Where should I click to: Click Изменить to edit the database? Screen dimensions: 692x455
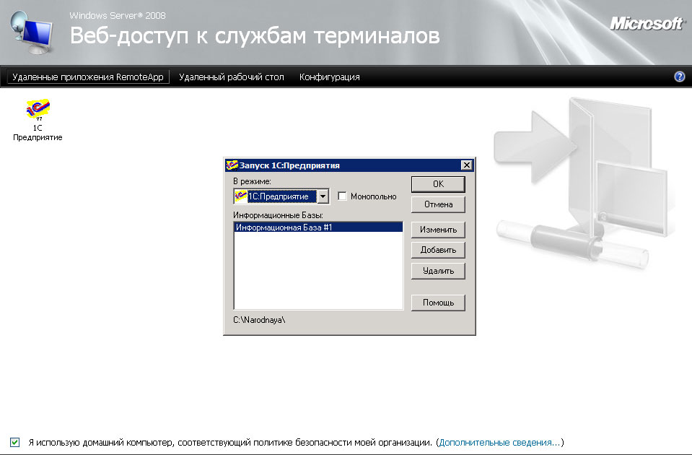pyautogui.click(x=438, y=230)
